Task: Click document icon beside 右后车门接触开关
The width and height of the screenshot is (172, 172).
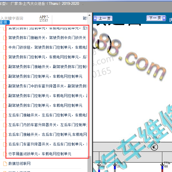Action: coord(5,135)
